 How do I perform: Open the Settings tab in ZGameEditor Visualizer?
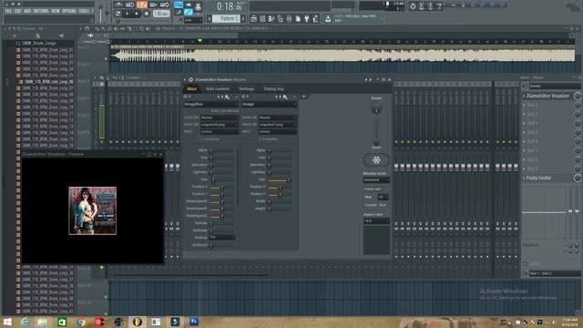(x=247, y=89)
